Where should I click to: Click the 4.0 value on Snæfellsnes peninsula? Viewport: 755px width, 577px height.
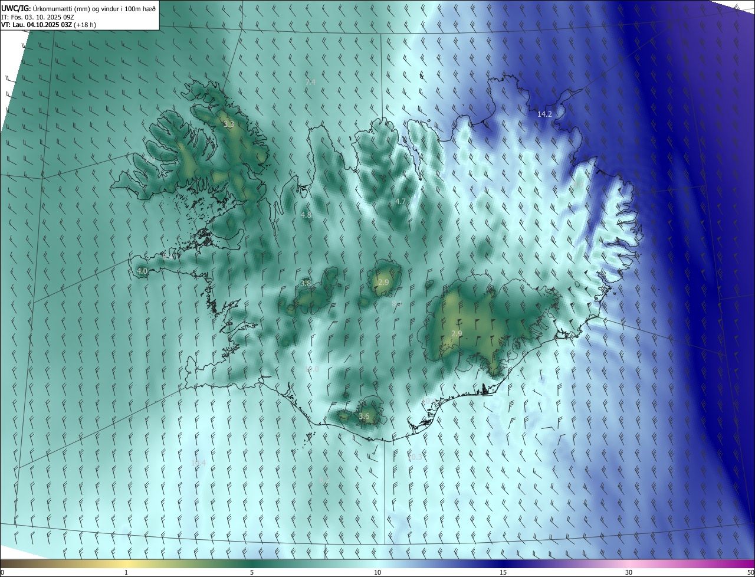click(x=142, y=271)
